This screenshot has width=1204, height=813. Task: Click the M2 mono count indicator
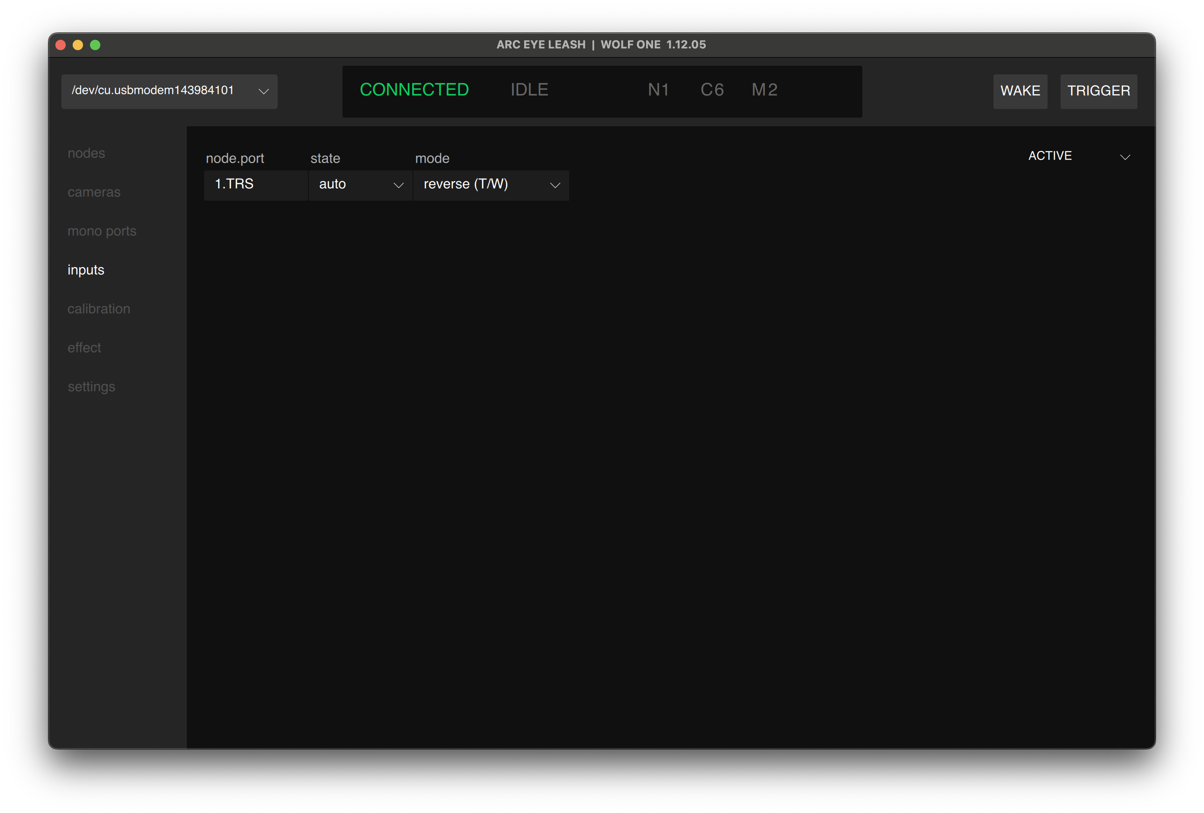point(764,90)
